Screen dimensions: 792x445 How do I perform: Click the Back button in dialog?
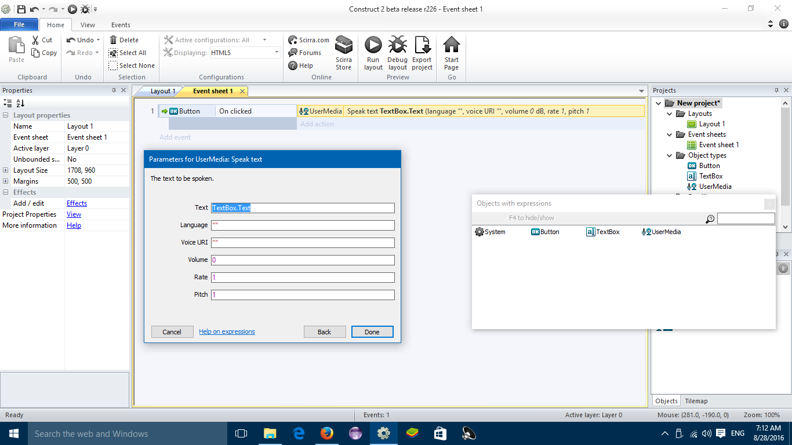click(325, 332)
